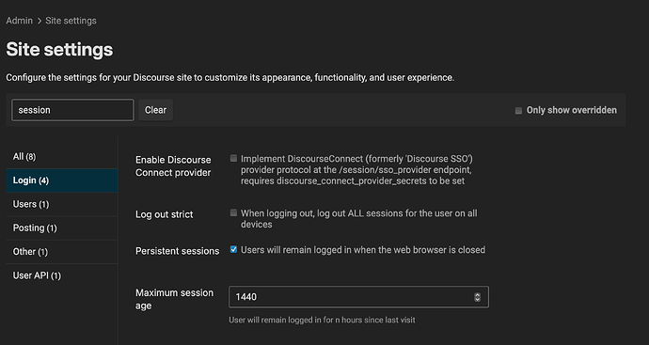The width and height of the screenshot is (649, 345).
Task: Select the User API (1) category
Action: point(62,275)
